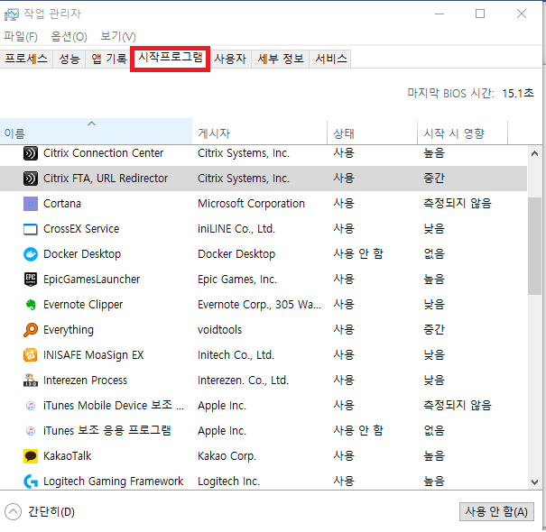Sort by 게시자 column header
546x532 pixels.
259,133
